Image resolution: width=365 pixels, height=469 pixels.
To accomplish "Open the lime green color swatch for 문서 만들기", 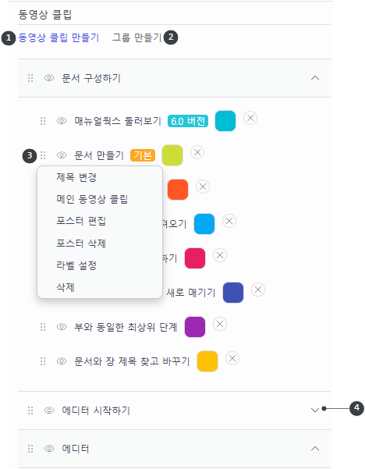I will pyautogui.click(x=172, y=155).
